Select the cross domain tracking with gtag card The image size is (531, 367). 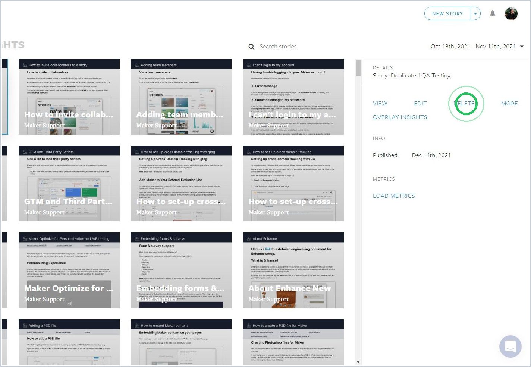[181, 184]
